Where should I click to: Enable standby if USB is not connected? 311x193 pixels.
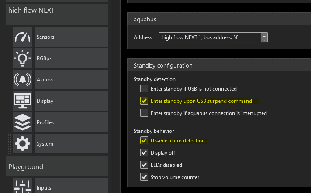(144, 88)
